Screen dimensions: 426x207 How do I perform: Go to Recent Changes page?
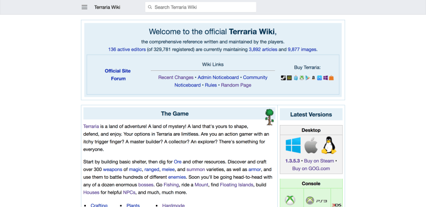tap(176, 77)
